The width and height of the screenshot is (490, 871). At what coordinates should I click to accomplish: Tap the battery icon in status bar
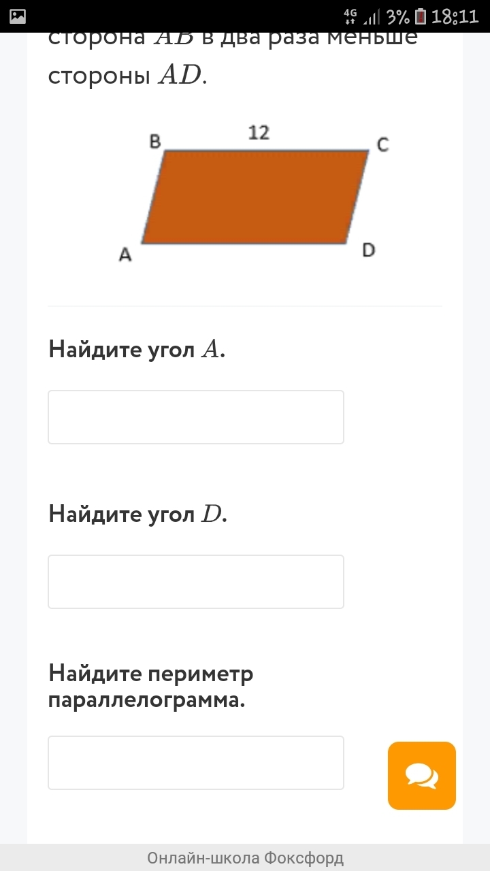coord(421,16)
